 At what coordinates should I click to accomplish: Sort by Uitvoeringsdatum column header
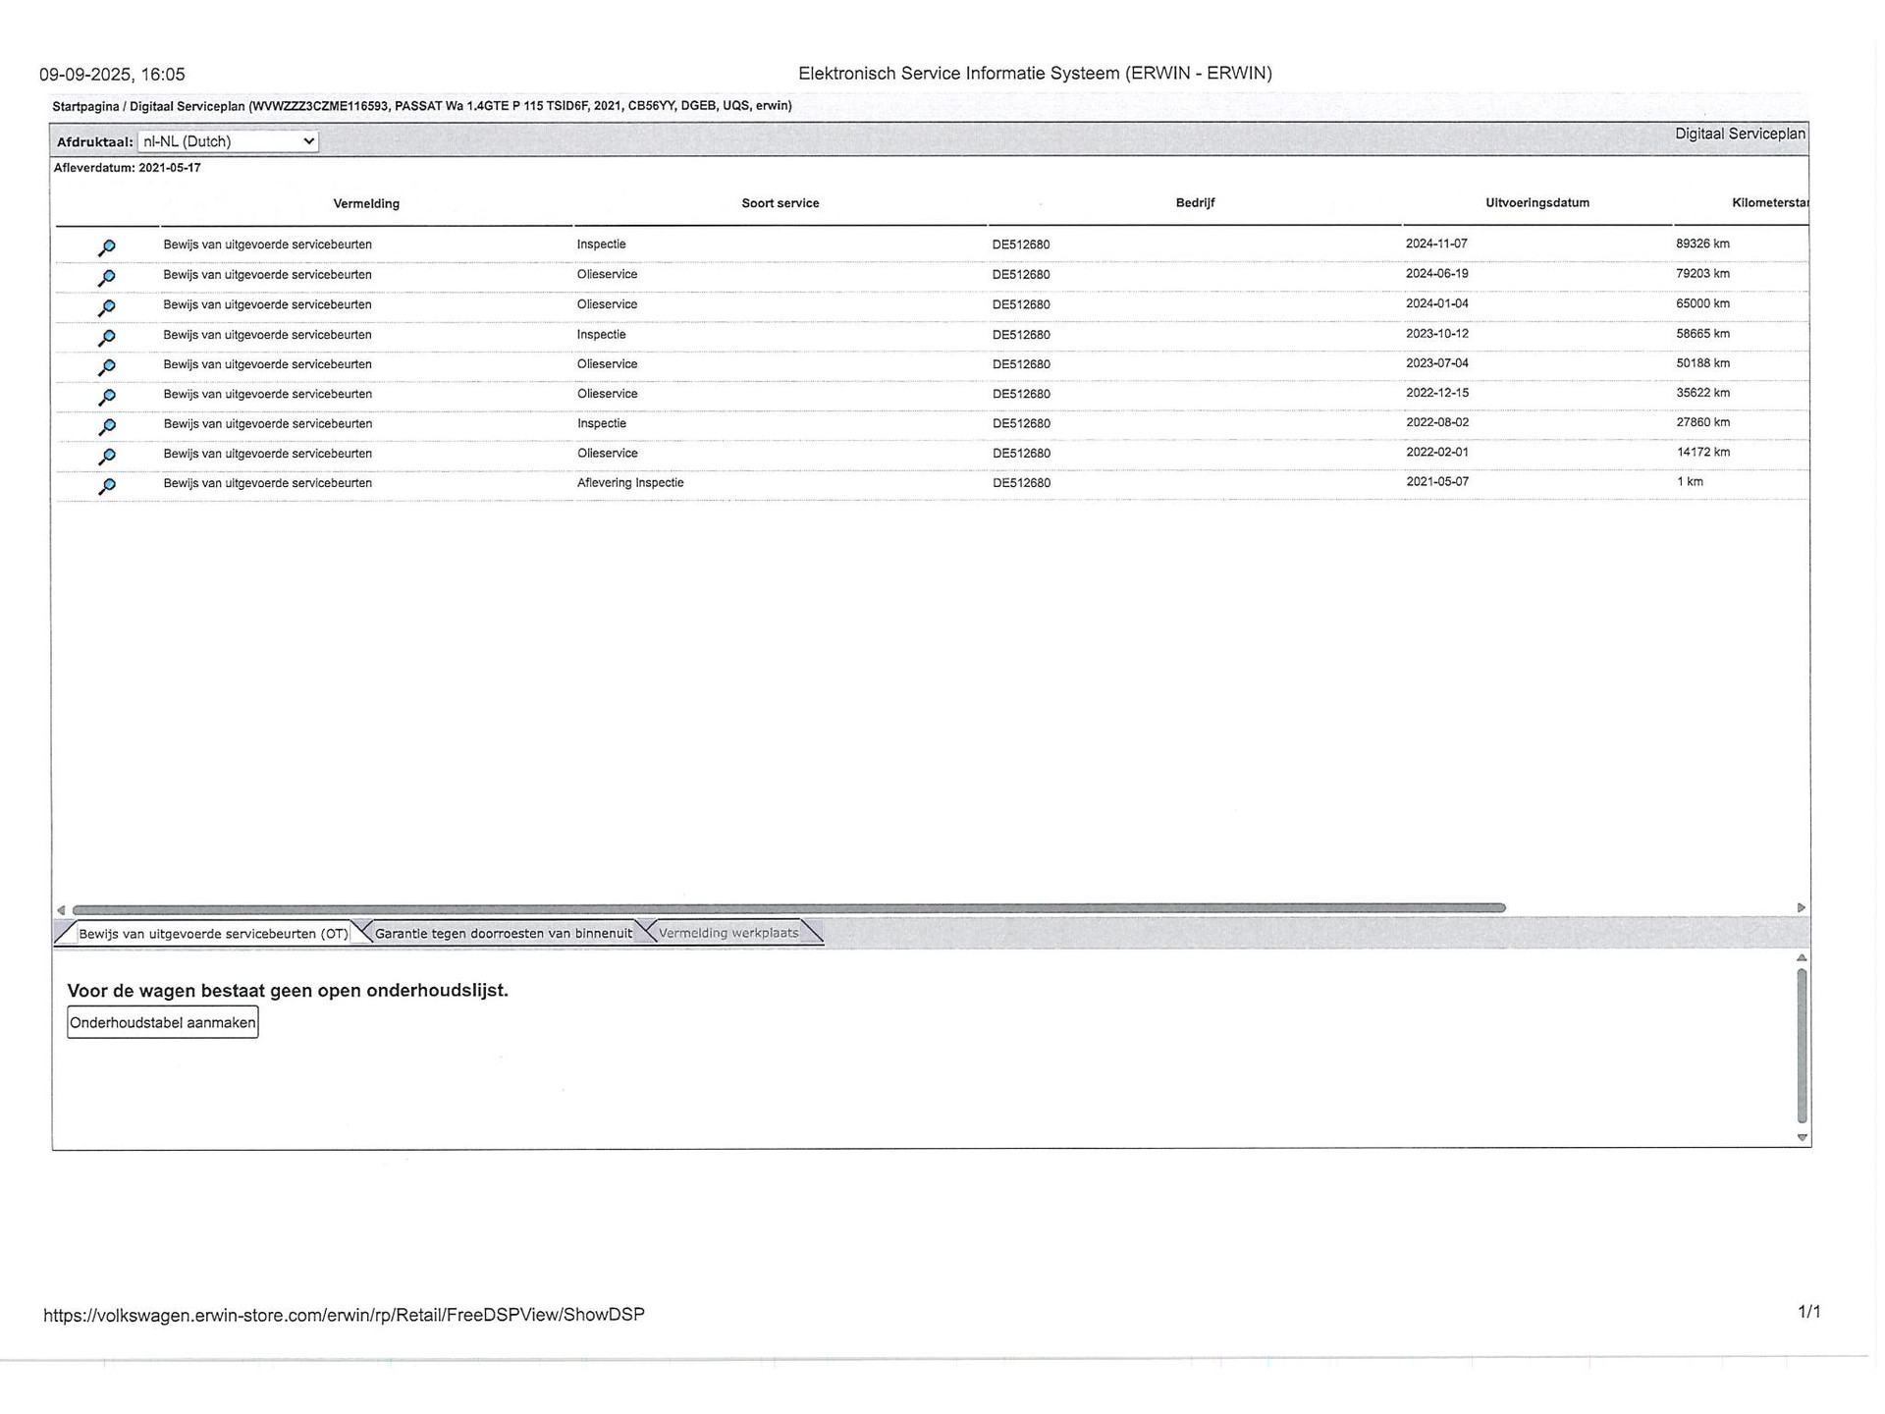pos(1536,203)
